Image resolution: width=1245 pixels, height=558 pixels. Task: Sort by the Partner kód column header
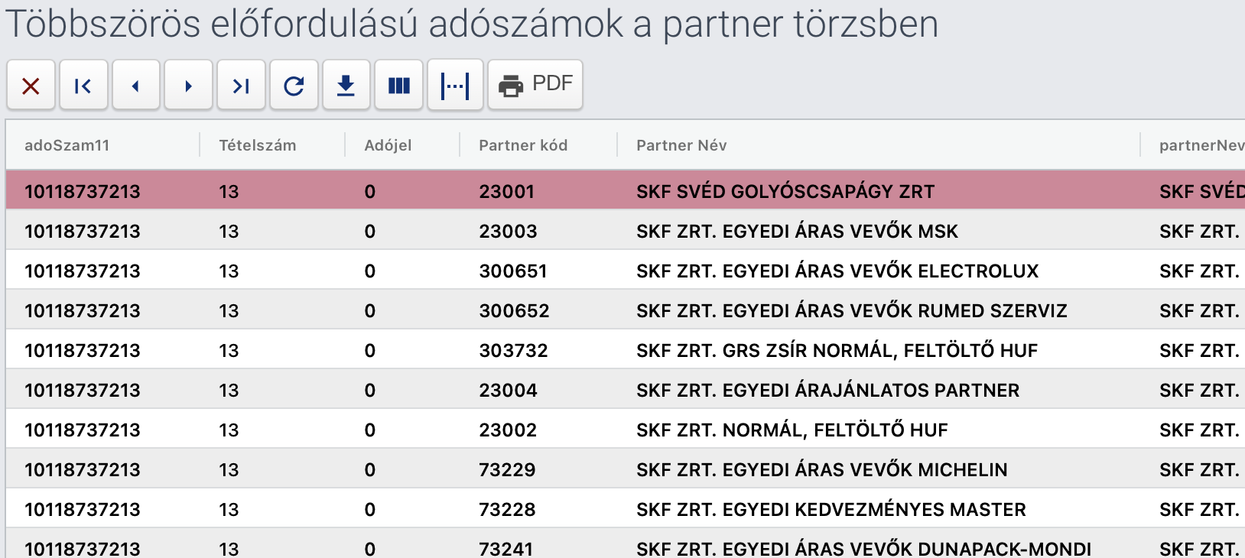click(523, 145)
